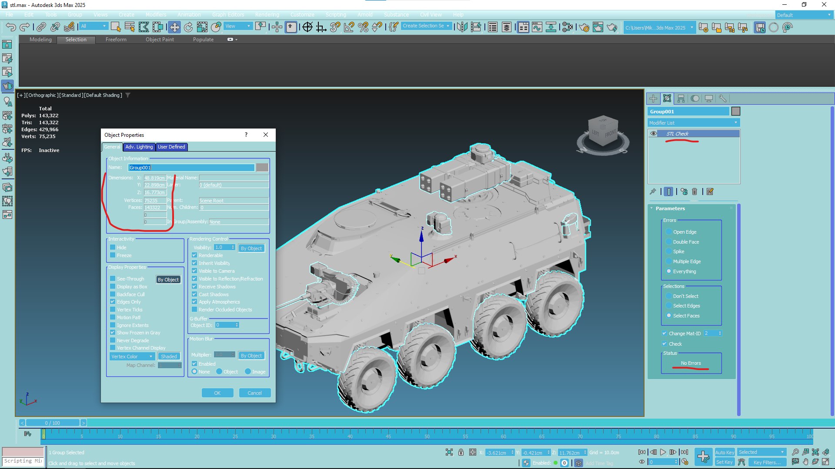The height and width of the screenshot is (469, 835).
Task: Activate the Unlink Selection tool
Action: [x=55, y=27]
